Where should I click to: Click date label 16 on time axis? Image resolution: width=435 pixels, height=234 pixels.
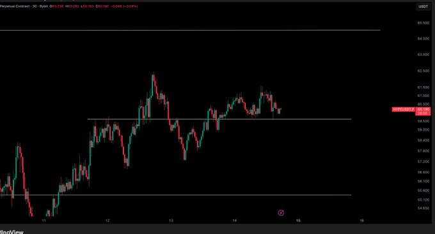click(x=362, y=221)
